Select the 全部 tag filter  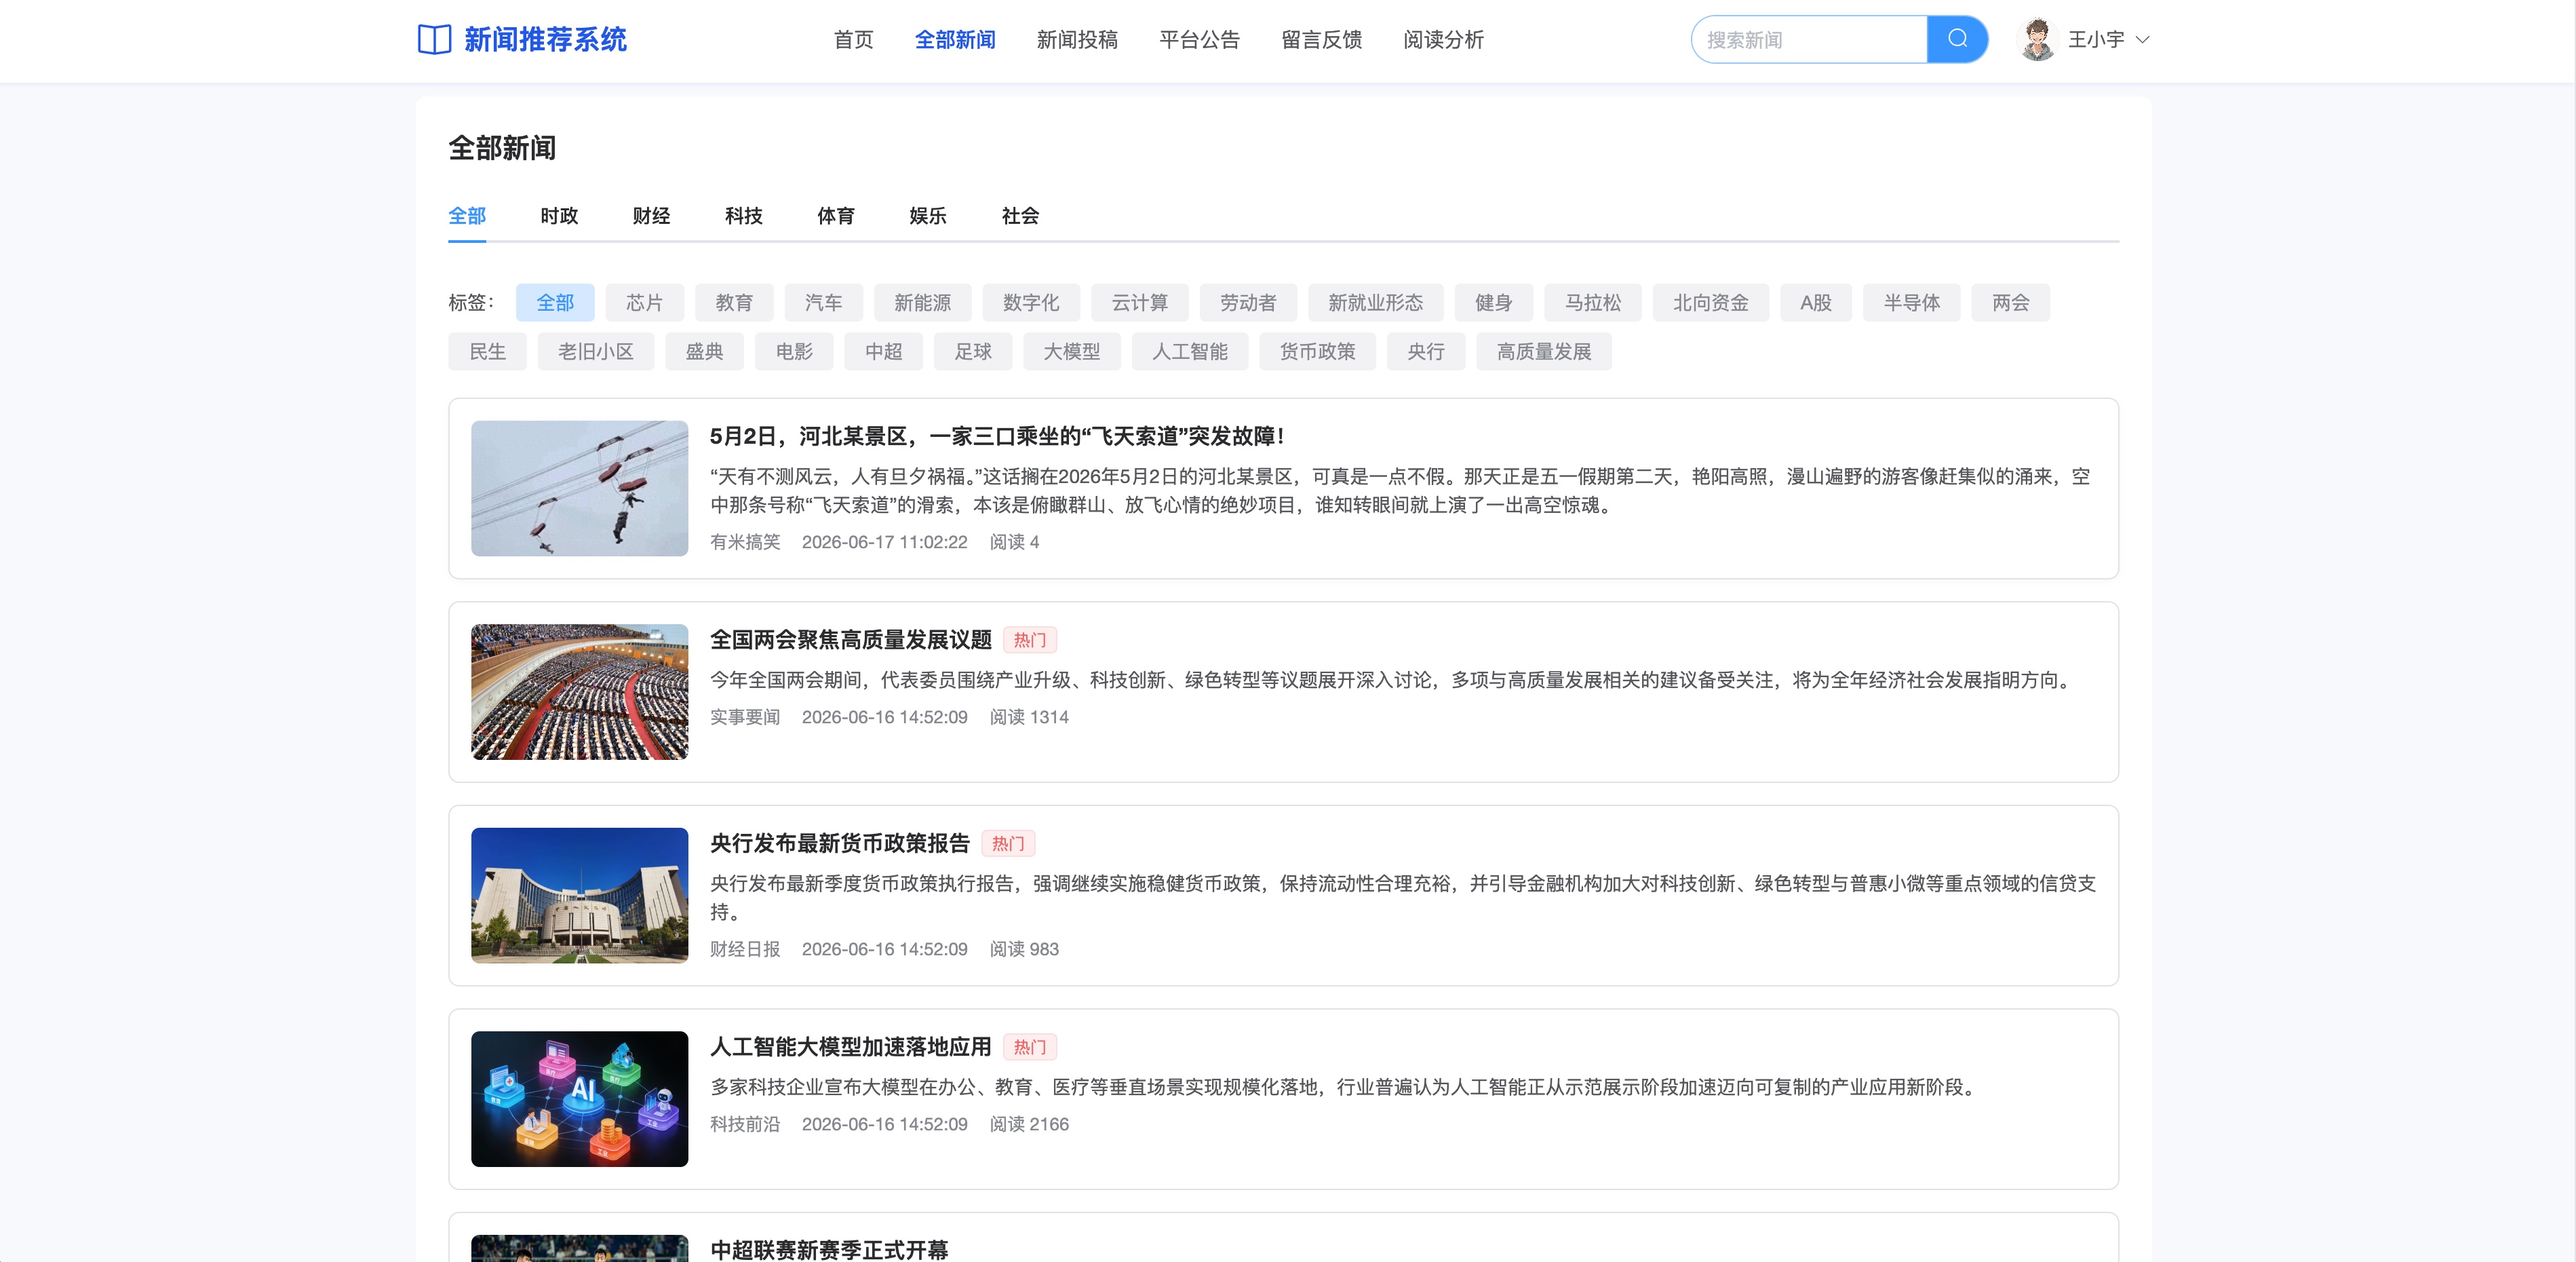coord(555,302)
